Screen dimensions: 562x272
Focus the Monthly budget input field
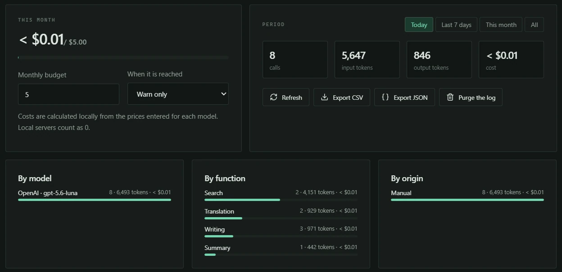[x=68, y=94]
